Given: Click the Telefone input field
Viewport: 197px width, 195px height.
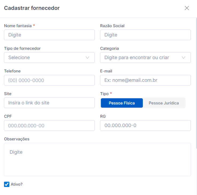Looking at the screenshot, I should point(49,80).
